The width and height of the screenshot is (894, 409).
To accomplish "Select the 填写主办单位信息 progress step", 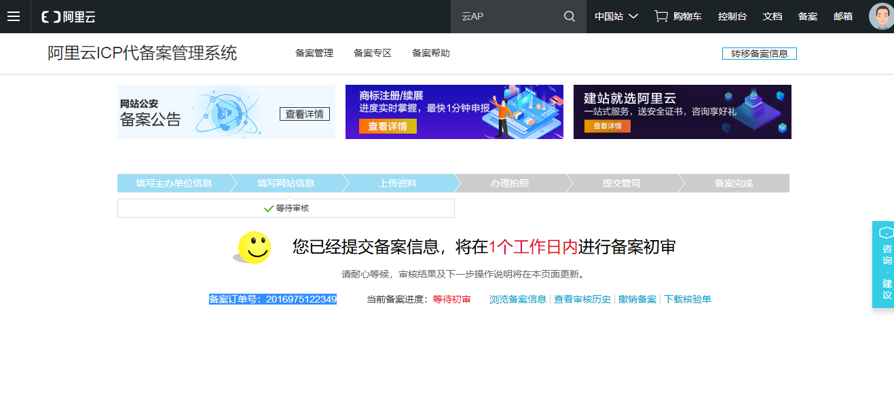I will [x=174, y=183].
